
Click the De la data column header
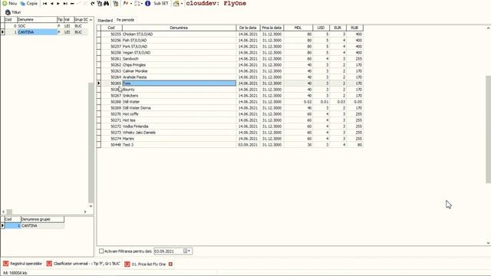pos(248,28)
